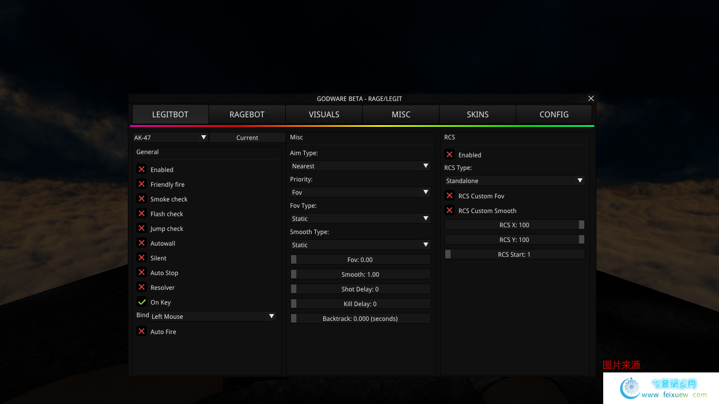Expand the Aim Type Nearest dropdown
This screenshot has width=719, height=404.
click(x=361, y=166)
